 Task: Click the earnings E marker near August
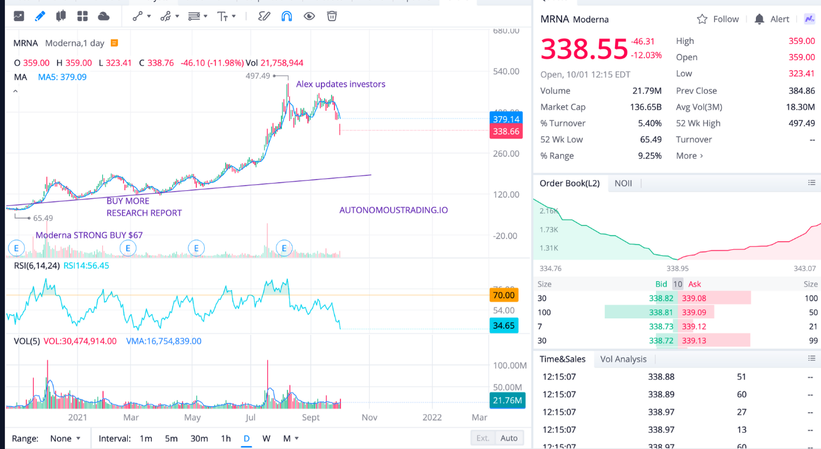point(284,247)
